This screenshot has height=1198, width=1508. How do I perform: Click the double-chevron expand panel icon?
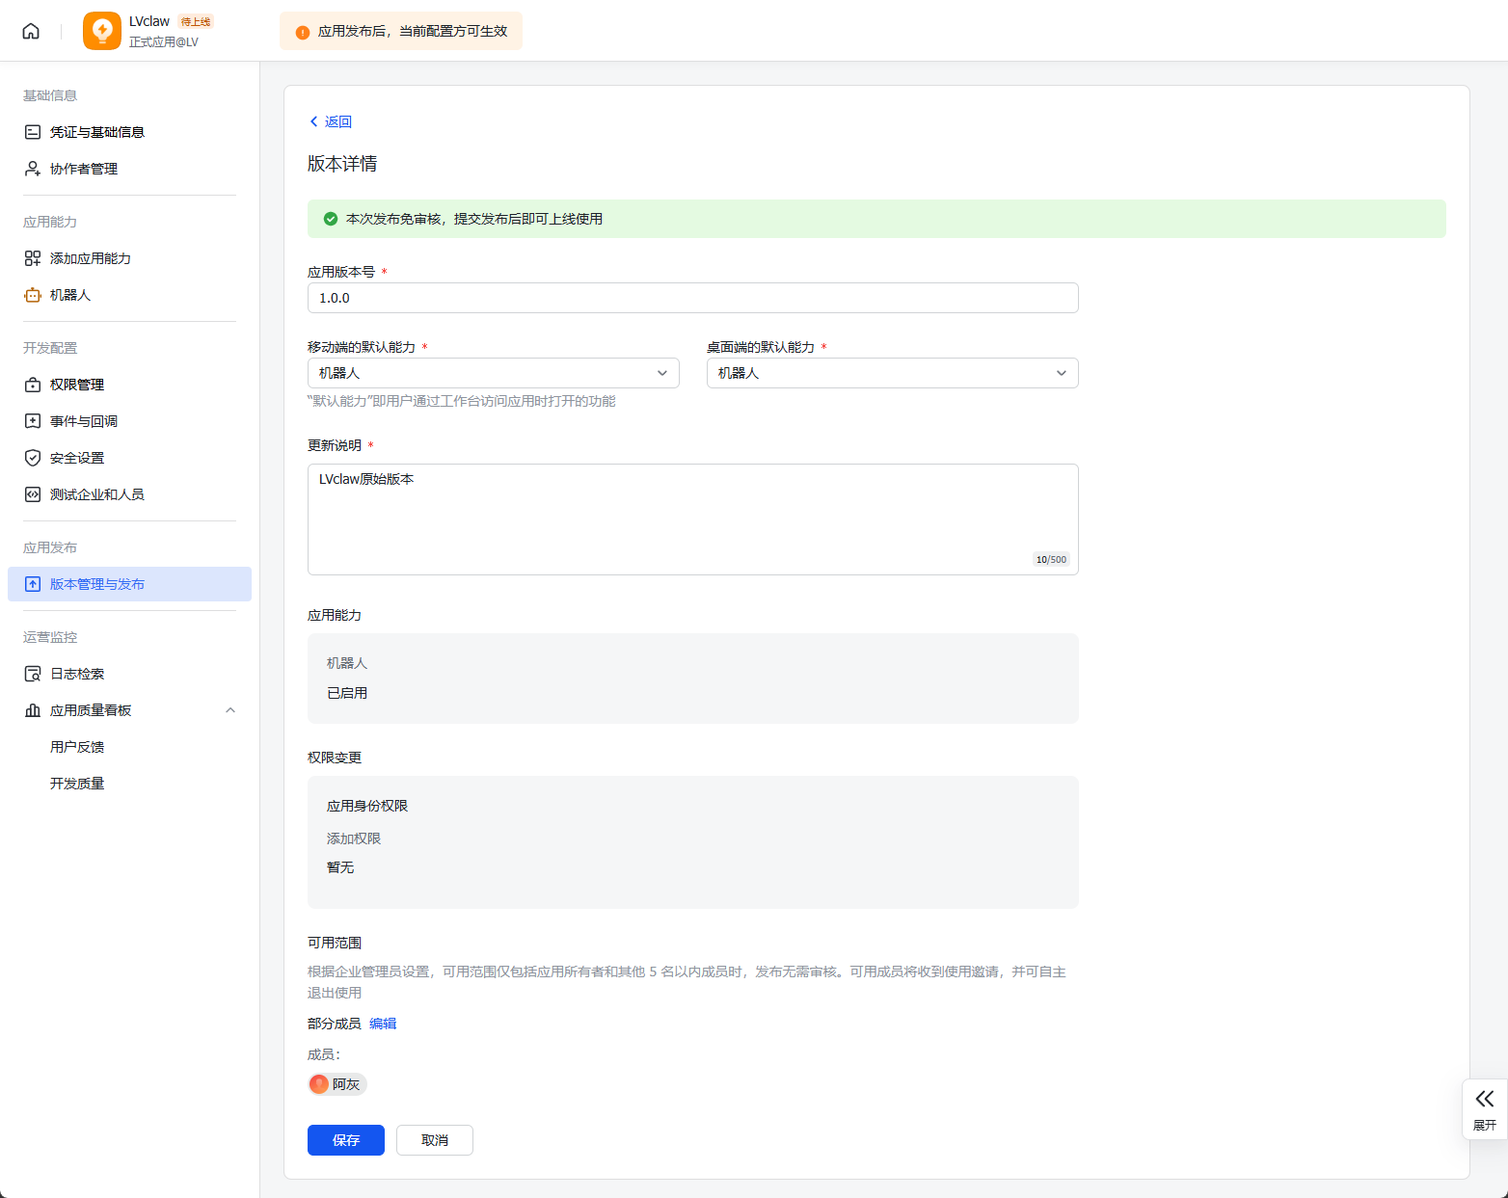(x=1484, y=1100)
